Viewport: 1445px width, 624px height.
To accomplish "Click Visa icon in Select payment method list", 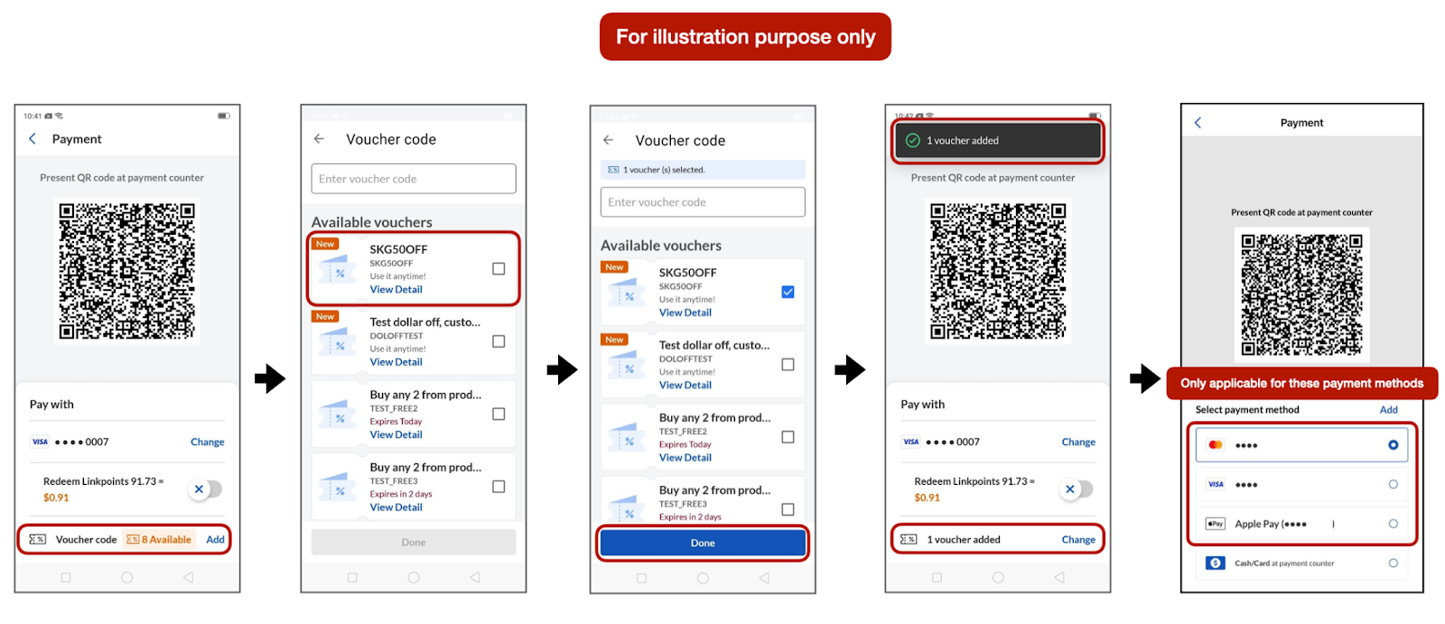I will 1216,485.
